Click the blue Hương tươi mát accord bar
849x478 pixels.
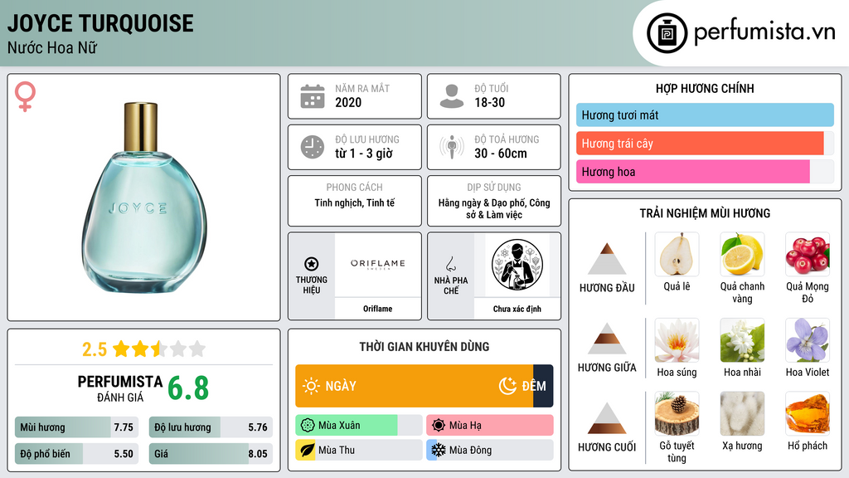(x=705, y=115)
